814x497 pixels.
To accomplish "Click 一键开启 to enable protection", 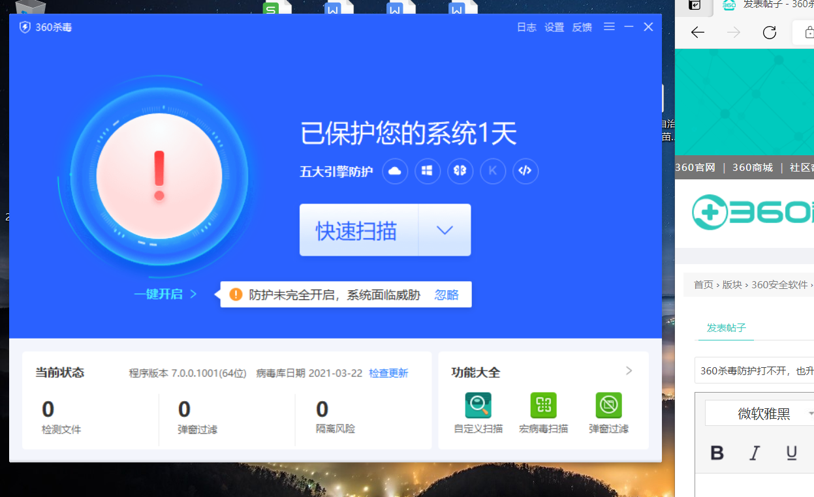I will tap(165, 294).
